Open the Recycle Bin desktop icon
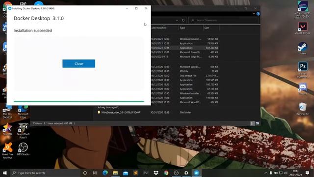 tap(303, 109)
